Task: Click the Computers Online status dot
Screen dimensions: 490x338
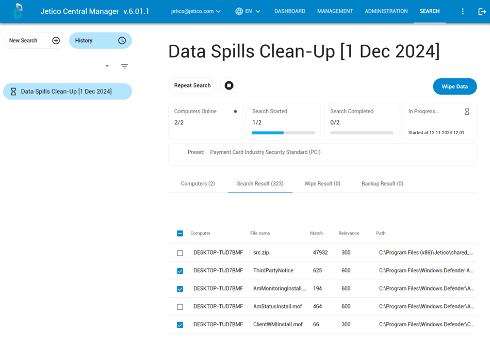Action: tap(235, 111)
